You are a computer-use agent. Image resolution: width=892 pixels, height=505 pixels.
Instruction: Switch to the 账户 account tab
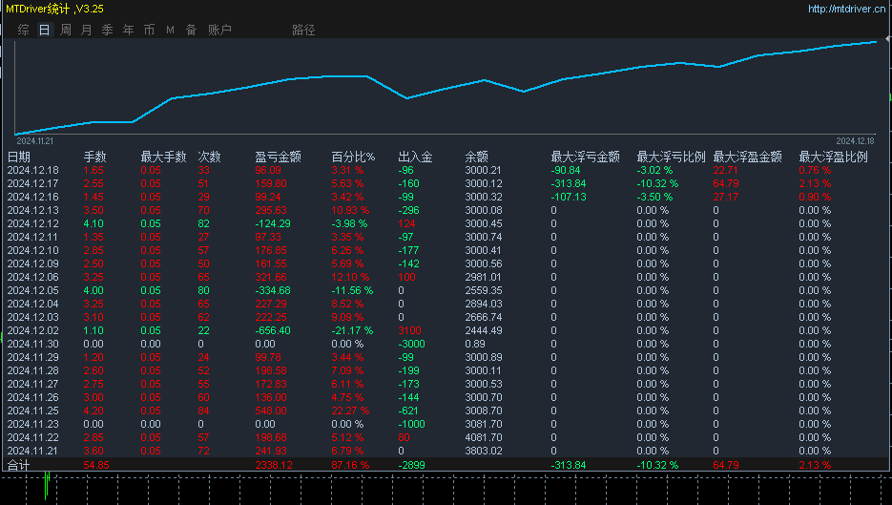coord(219,30)
